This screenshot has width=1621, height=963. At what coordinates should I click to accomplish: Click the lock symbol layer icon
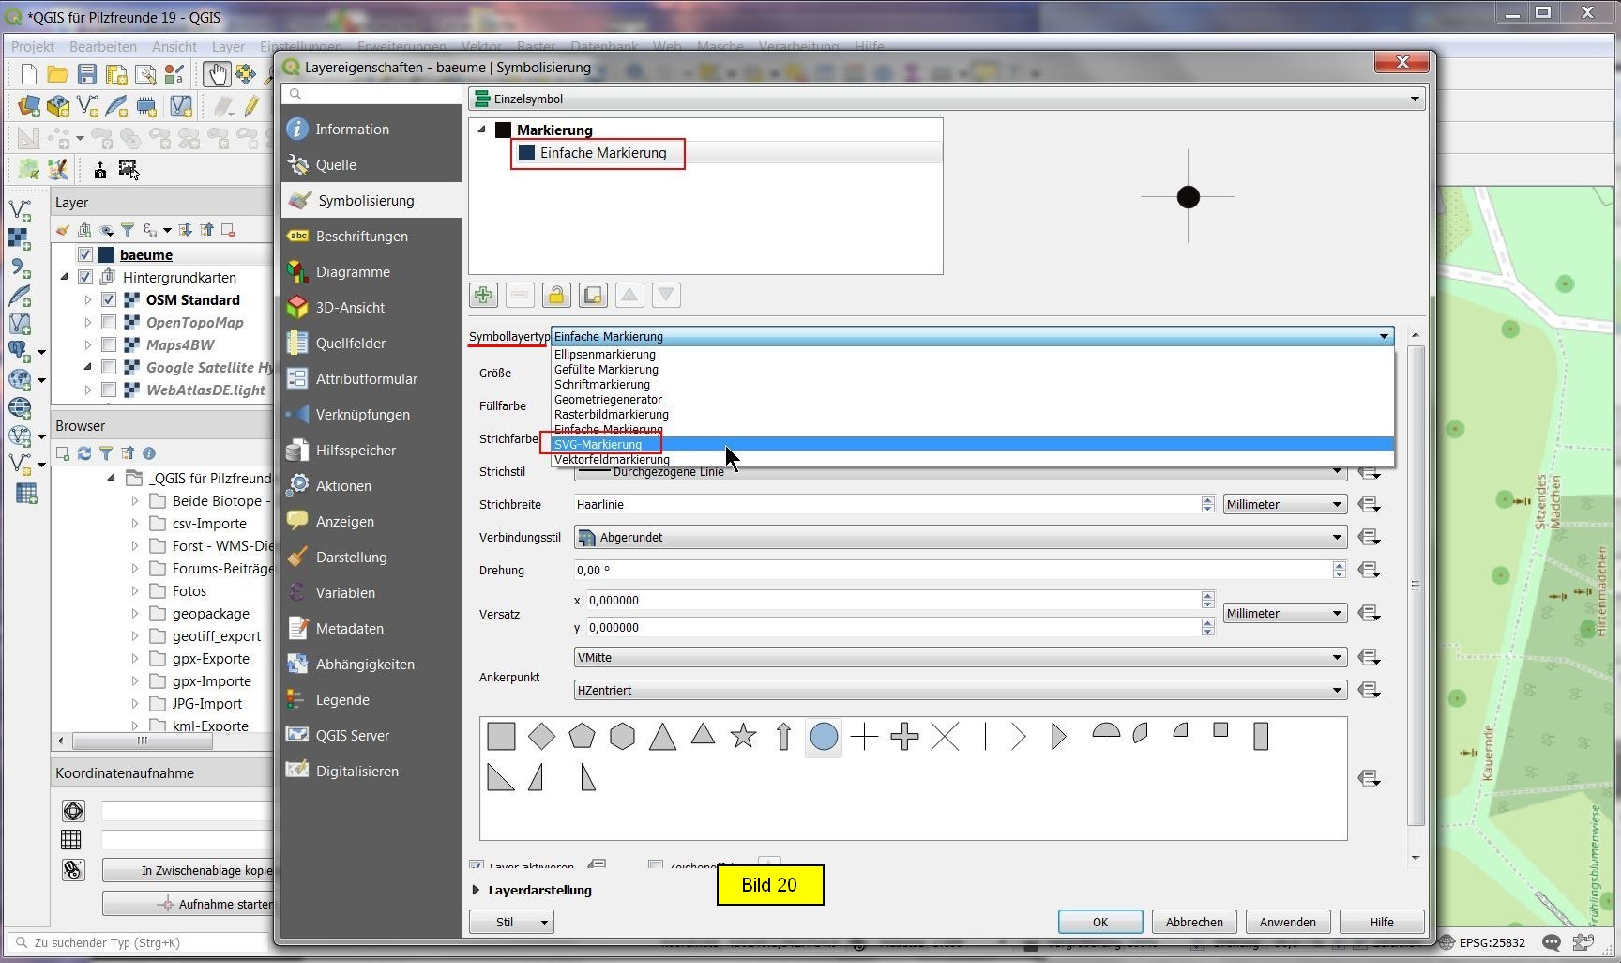pos(556,296)
